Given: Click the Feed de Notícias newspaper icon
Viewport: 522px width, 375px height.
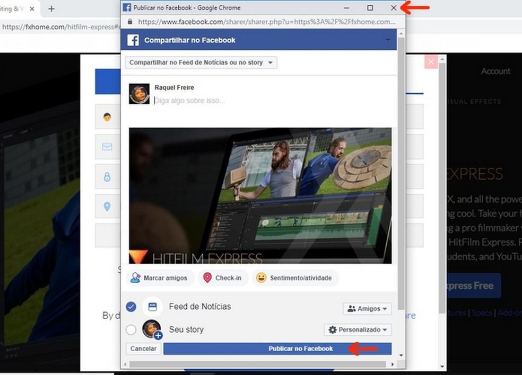Looking at the screenshot, I should coord(152,307).
